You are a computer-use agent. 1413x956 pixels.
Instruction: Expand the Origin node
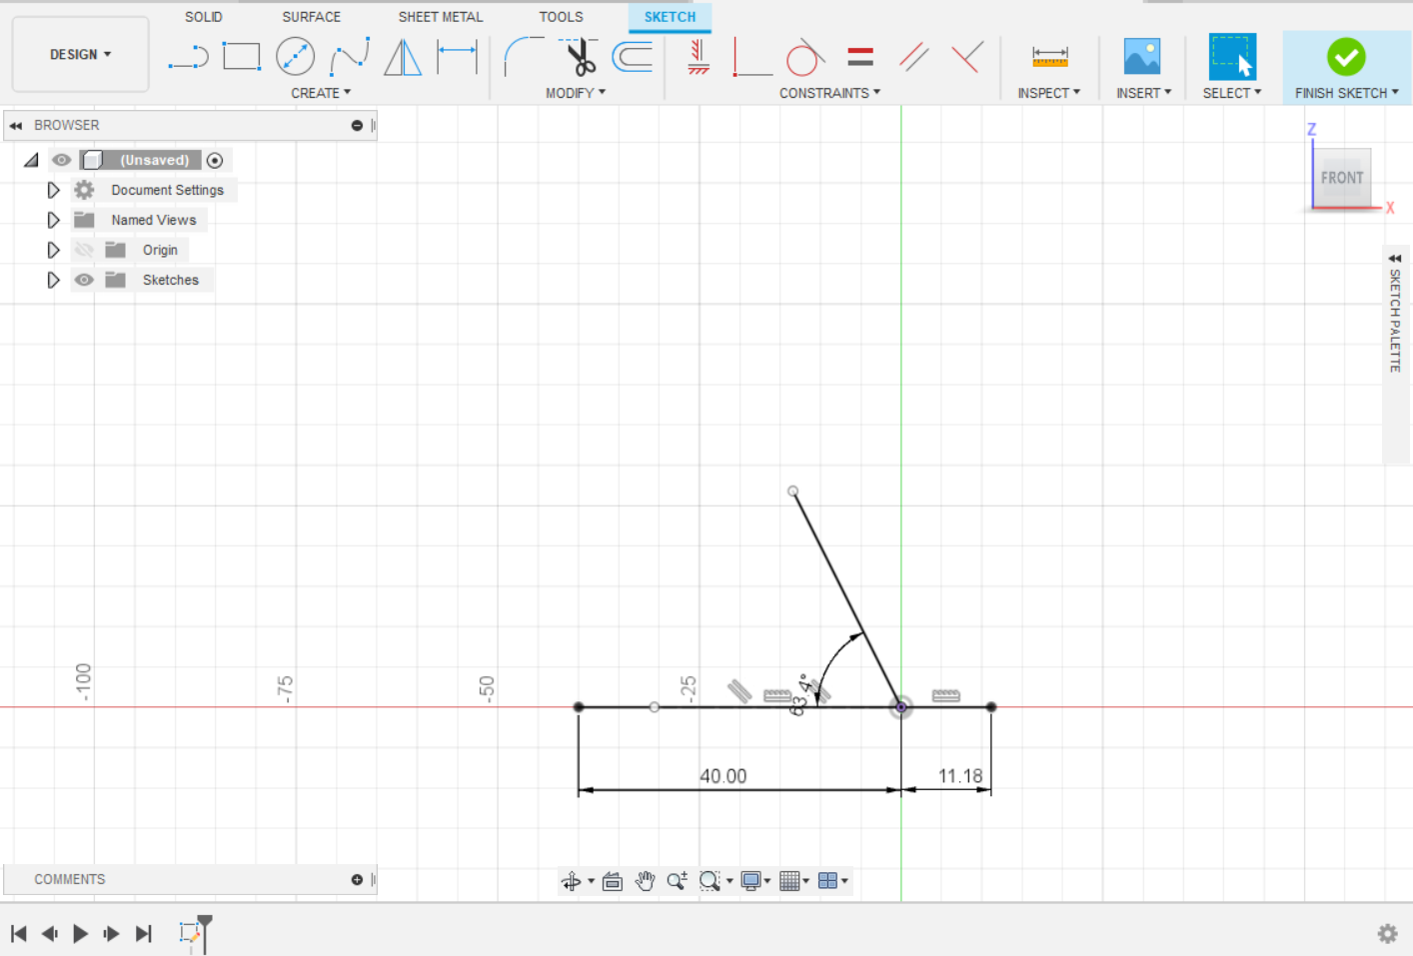(53, 250)
